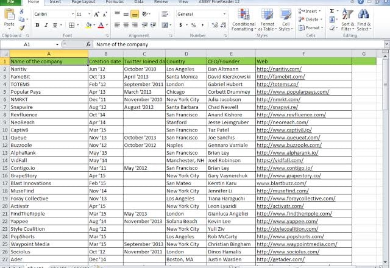Click the AutoSum sigma icon

331,11
